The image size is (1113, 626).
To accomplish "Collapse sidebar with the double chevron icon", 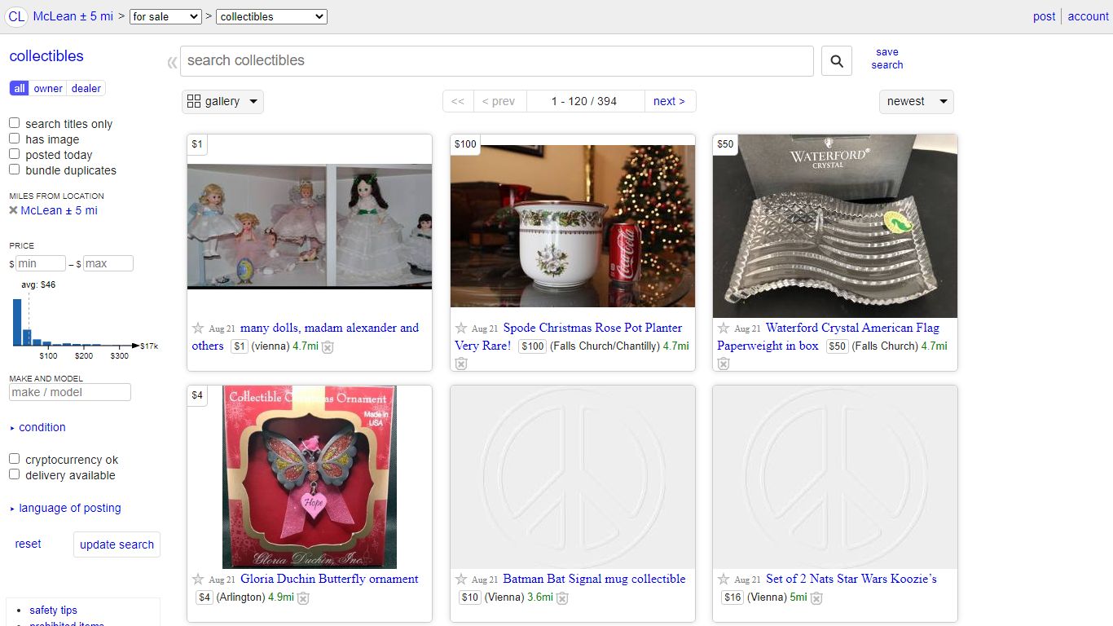I will [x=172, y=62].
